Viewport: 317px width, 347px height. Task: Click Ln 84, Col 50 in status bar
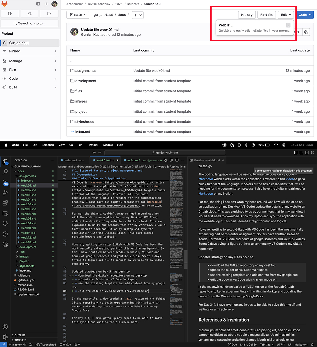click(248, 344)
